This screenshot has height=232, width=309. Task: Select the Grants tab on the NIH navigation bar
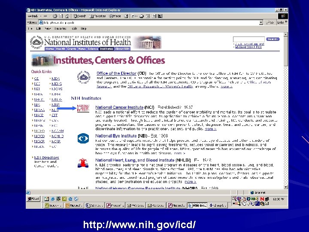(x=72, y=49)
